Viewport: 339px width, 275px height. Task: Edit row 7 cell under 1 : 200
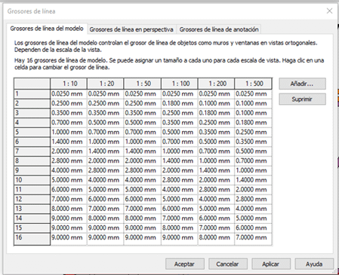(216, 151)
